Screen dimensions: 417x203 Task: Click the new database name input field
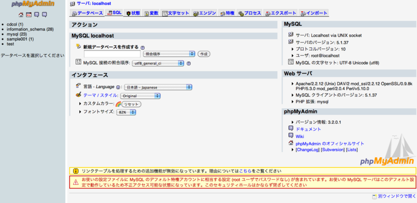[112, 54]
